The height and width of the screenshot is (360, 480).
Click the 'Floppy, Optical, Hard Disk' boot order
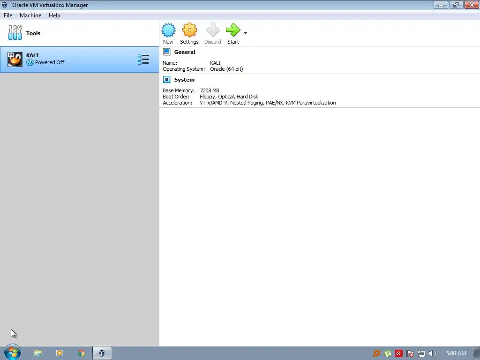click(229, 97)
